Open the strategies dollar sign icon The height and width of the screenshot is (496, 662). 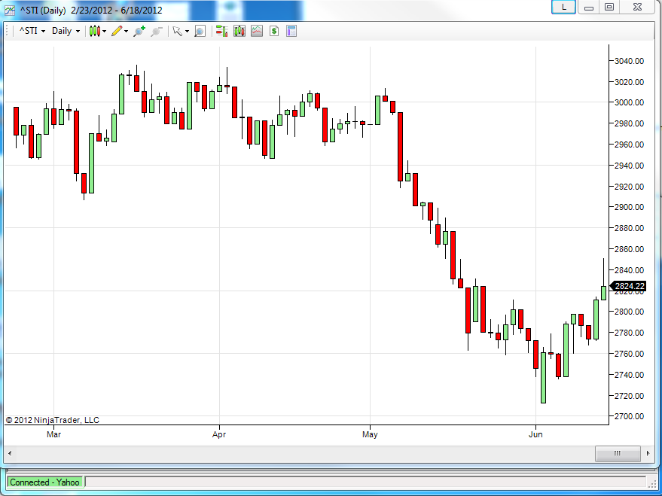274,31
